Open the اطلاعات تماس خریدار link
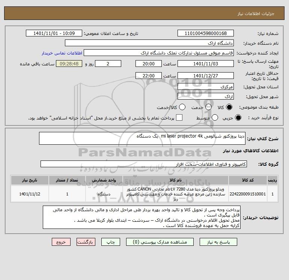Viewport: 289px width, 280px height. click(62, 53)
